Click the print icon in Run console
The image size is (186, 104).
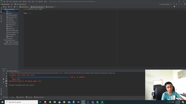[6, 83]
